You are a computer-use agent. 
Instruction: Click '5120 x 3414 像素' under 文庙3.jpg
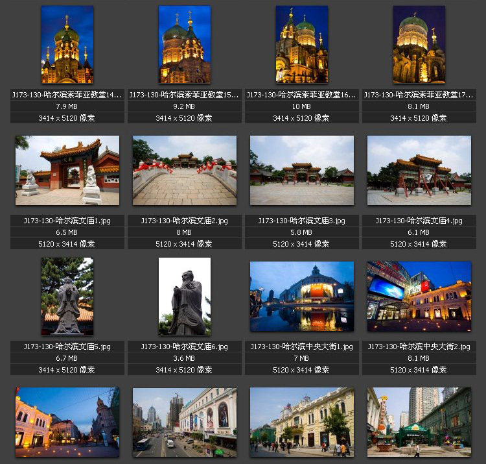point(301,244)
